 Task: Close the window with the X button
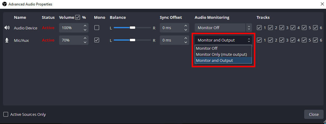(x=322, y=4)
